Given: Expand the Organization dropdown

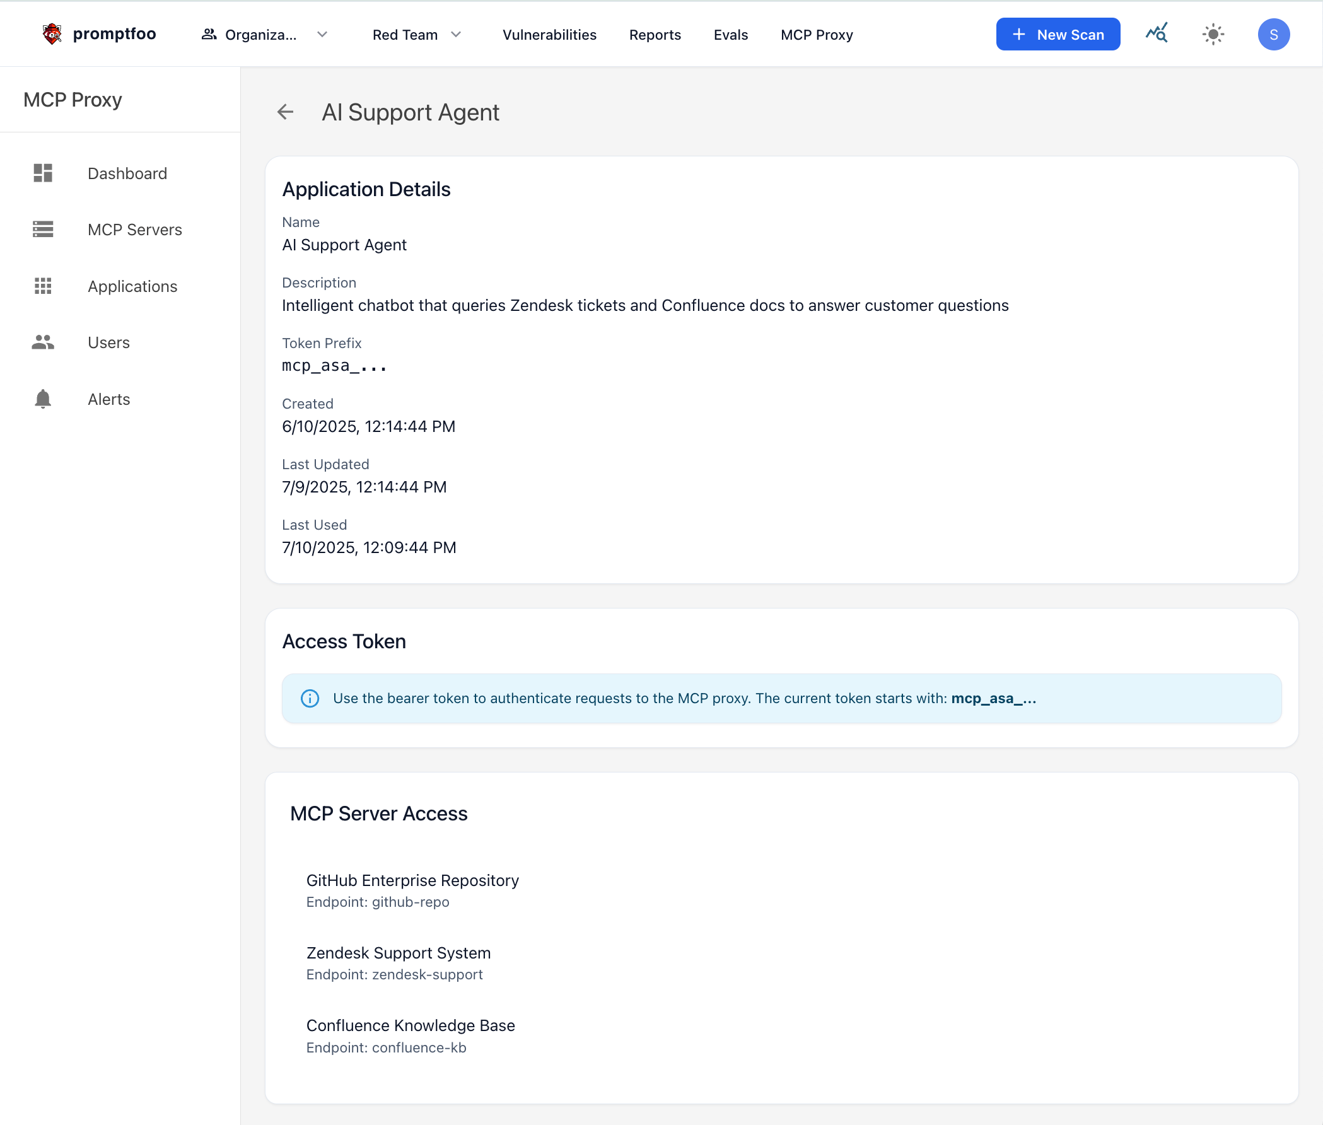Looking at the screenshot, I should pyautogui.click(x=264, y=35).
